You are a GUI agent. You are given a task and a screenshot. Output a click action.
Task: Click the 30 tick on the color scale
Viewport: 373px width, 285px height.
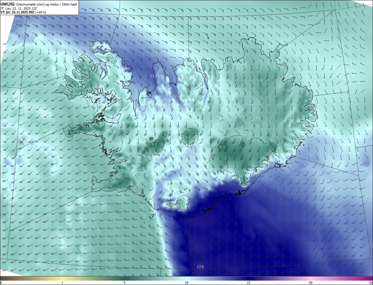coord(311,283)
